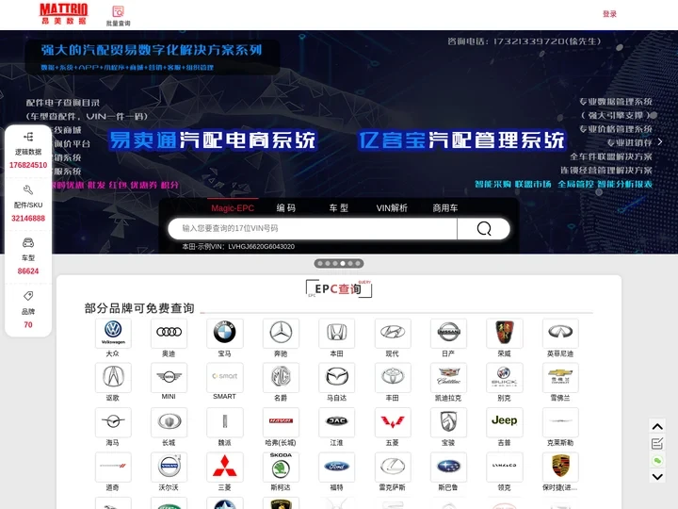Select the 长城 Great Wall brand logo
The height and width of the screenshot is (509, 678).
[x=169, y=421]
